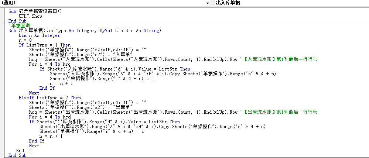Click the 'hrq = Sheets("入库流水账")' assignment

133,59
